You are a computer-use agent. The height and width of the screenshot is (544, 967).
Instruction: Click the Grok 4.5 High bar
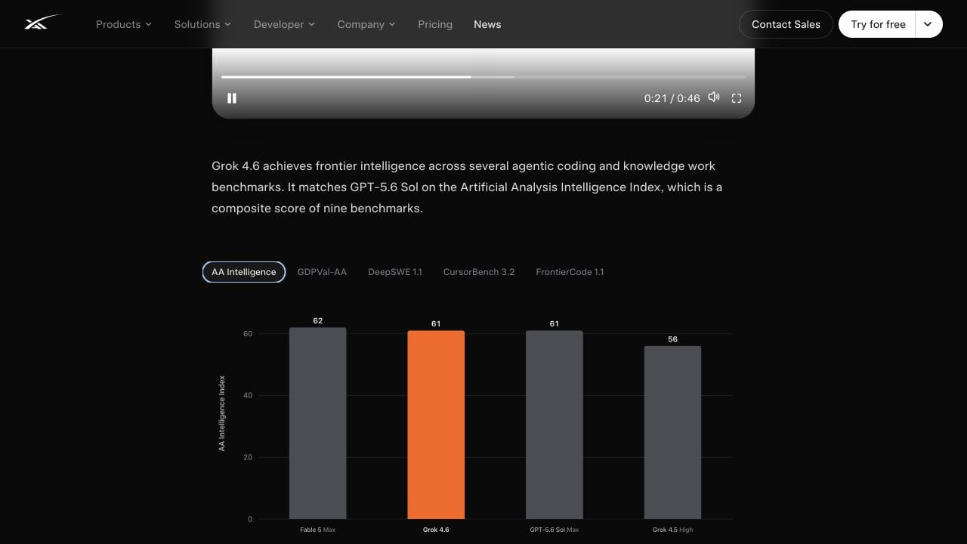672,433
